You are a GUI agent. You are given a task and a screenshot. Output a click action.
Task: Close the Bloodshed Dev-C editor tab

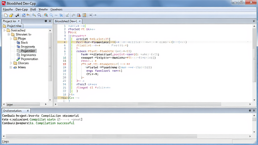pyautogui.click(x=80, y=21)
